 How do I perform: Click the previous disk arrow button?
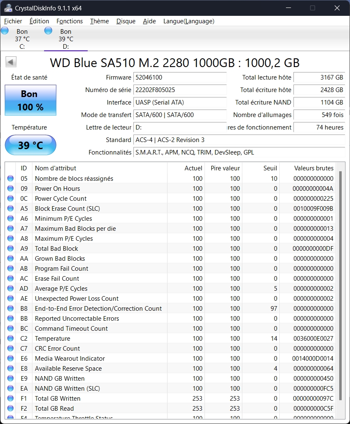[11, 62]
